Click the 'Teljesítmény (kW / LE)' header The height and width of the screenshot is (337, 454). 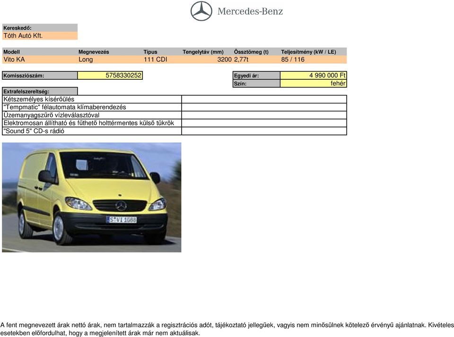pyautogui.click(x=308, y=52)
